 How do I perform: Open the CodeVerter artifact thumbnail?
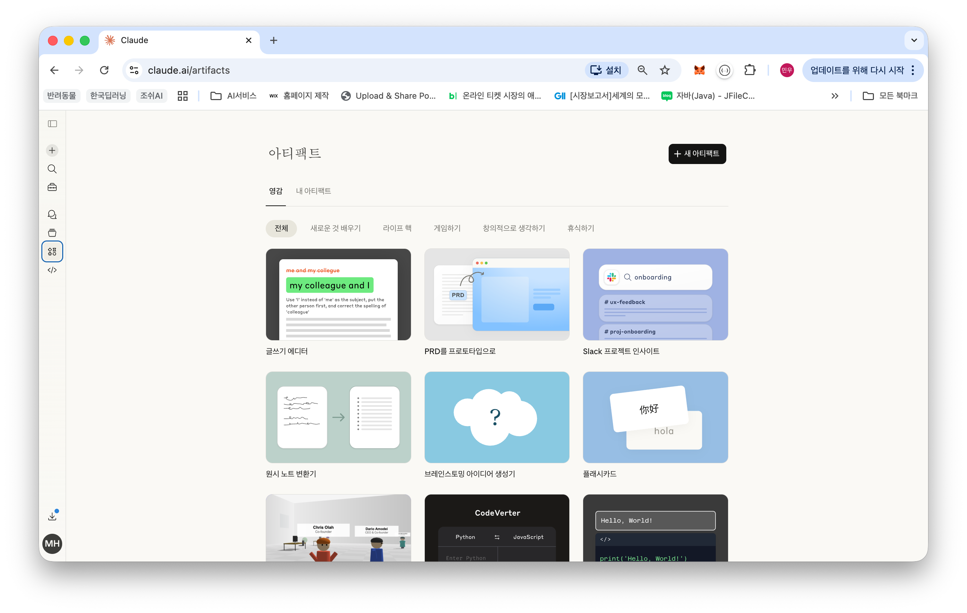tap(497, 528)
